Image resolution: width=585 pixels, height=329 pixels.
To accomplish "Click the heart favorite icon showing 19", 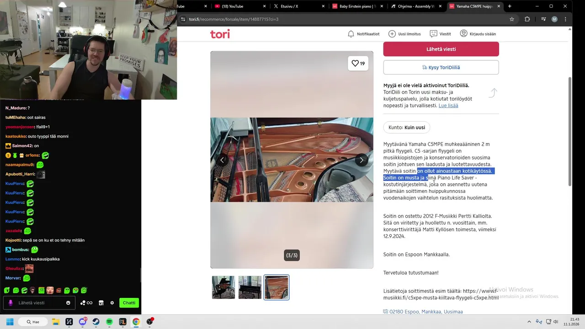I will (358, 64).
